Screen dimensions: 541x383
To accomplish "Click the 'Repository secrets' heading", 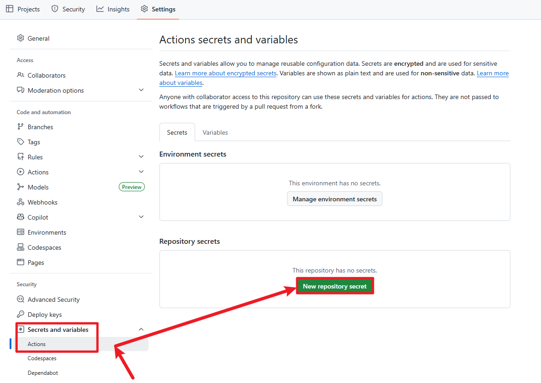I will 190,241.
